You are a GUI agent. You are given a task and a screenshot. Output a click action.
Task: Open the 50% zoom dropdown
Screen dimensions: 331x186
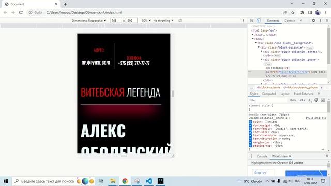click(x=146, y=21)
